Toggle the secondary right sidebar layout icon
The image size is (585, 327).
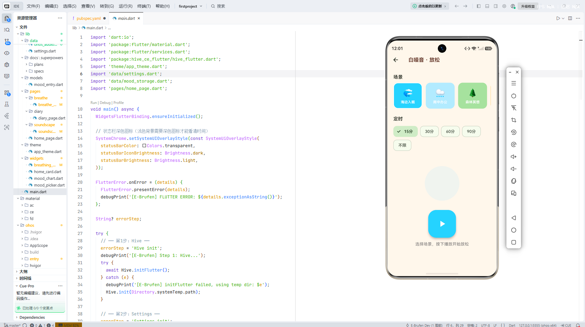496,6
